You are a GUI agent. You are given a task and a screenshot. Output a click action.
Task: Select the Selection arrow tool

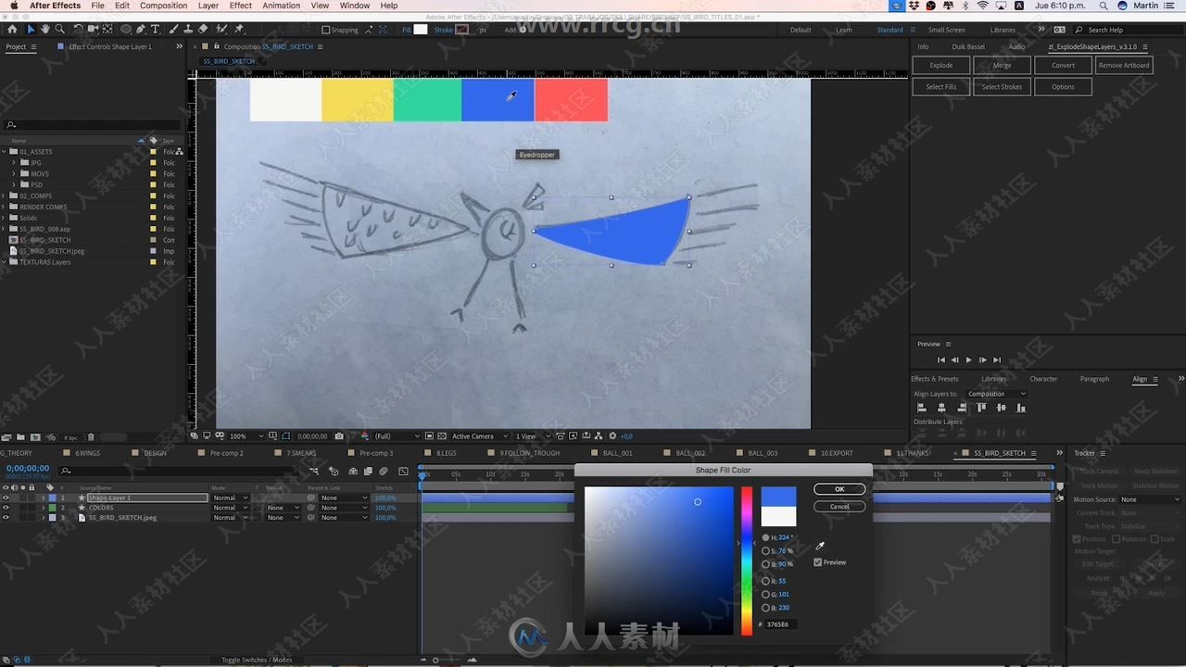(31, 29)
